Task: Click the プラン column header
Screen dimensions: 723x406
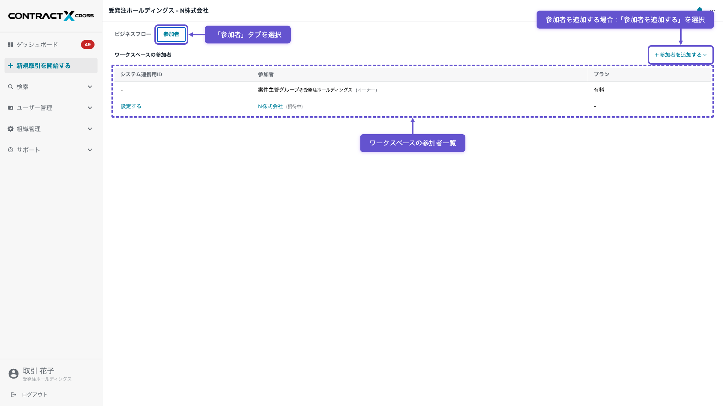Action: pyautogui.click(x=601, y=74)
